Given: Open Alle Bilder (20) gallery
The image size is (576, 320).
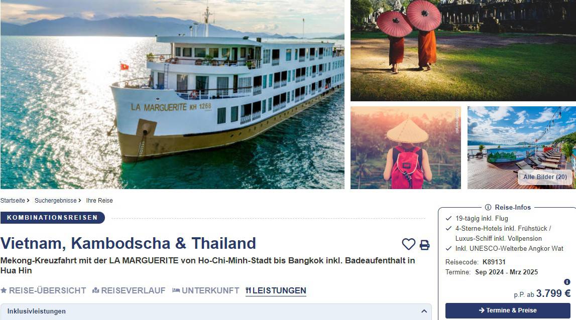Looking at the screenshot, I should click(x=545, y=177).
